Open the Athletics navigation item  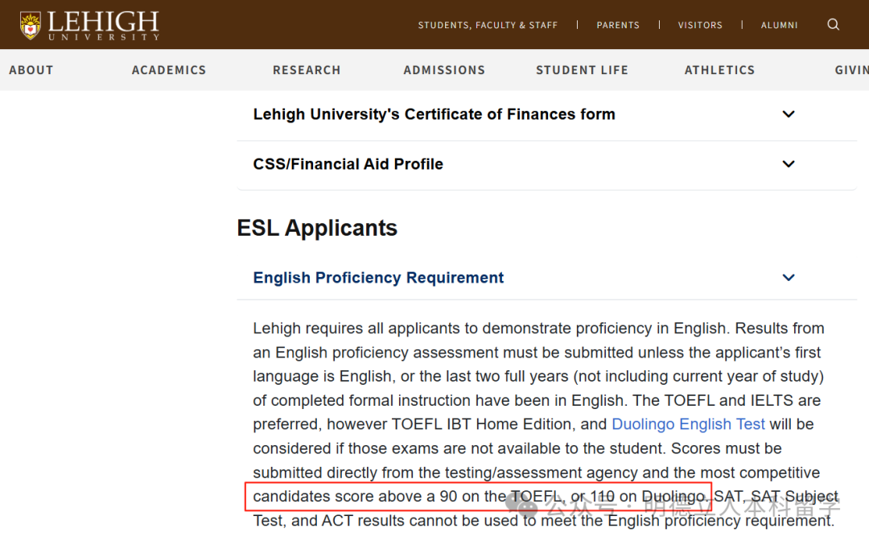[719, 70]
